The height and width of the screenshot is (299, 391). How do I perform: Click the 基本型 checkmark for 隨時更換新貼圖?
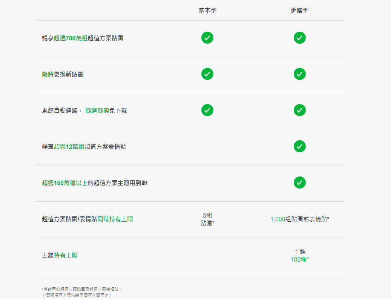(x=207, y=74)
